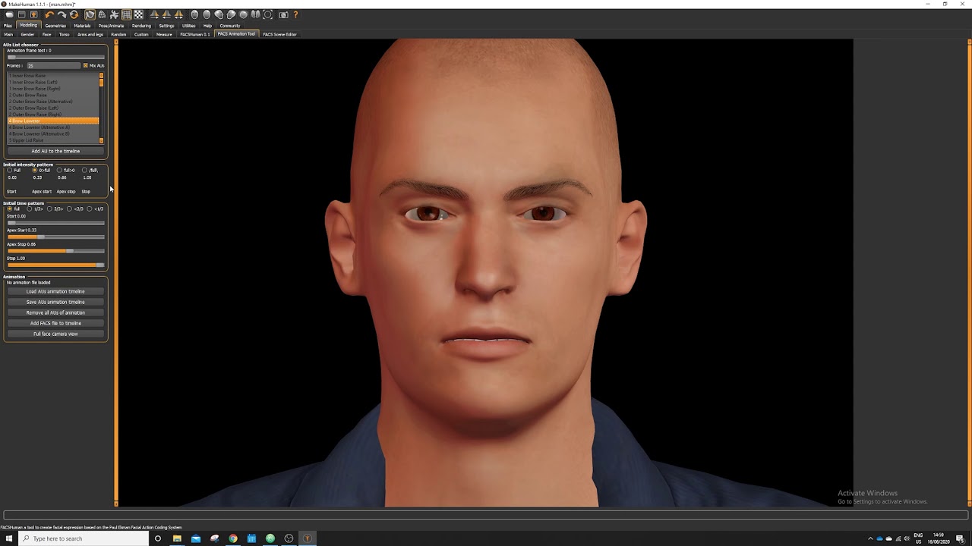Viewport: 972px width, 546px height.
Task: Click the circular Reset icon
Action: [x=74, y=14]
